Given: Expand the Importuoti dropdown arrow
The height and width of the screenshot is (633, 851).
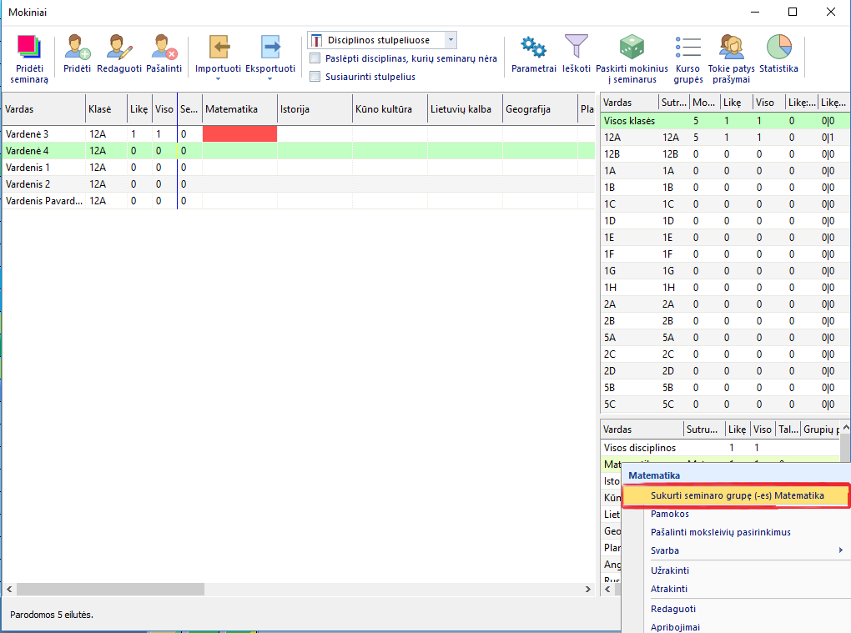Looking at the screenshot, I should 218,79.
